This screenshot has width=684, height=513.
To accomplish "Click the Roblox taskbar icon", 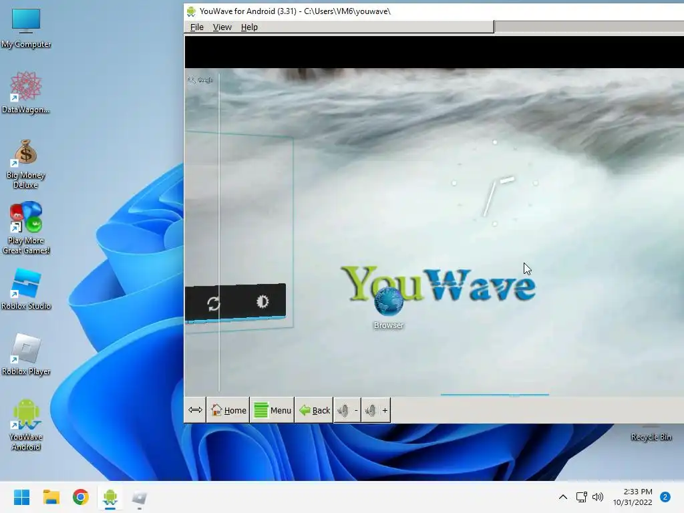I will coord(140,497).
